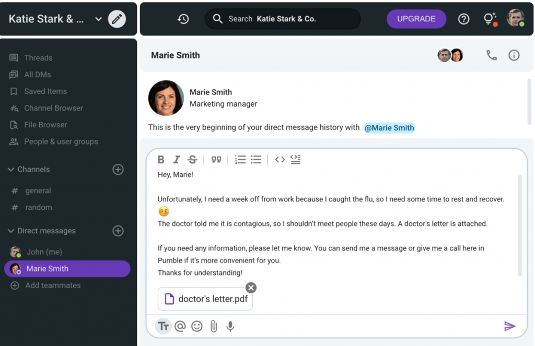
Task: Hide the formatting toolbar with Tt button
Action: point(164,326)
